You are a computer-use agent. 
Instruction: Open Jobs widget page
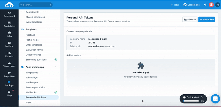32,78
